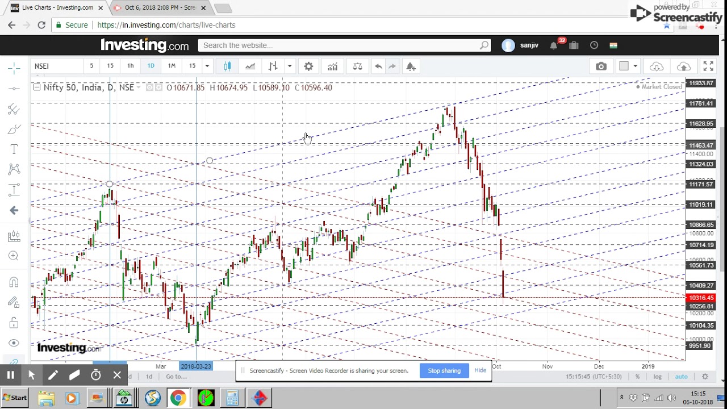Click the back arrow in left toolbar
This screenshot has width=727, height=409.
click(x=14, y=210)
